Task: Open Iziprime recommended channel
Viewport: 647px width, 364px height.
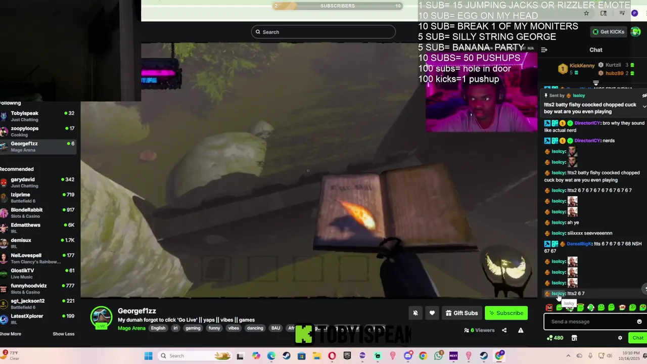Action: (x=38, y=198)
